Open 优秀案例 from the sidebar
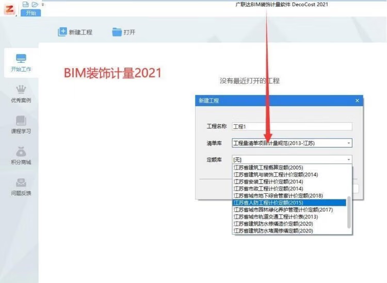This screenshot has height=283, width=387. click(21, 94)
